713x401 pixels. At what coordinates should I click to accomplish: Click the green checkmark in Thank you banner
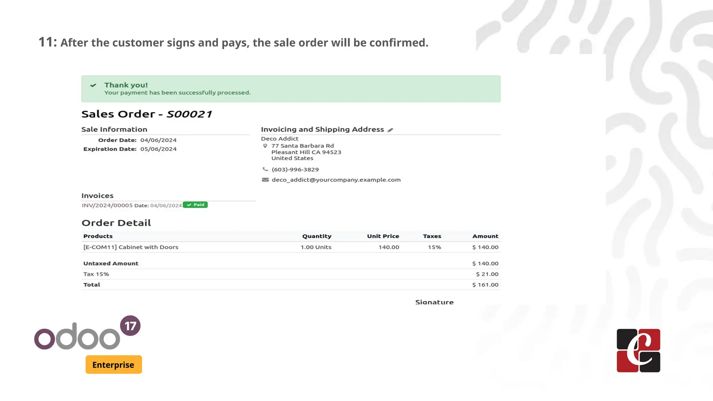93,85
